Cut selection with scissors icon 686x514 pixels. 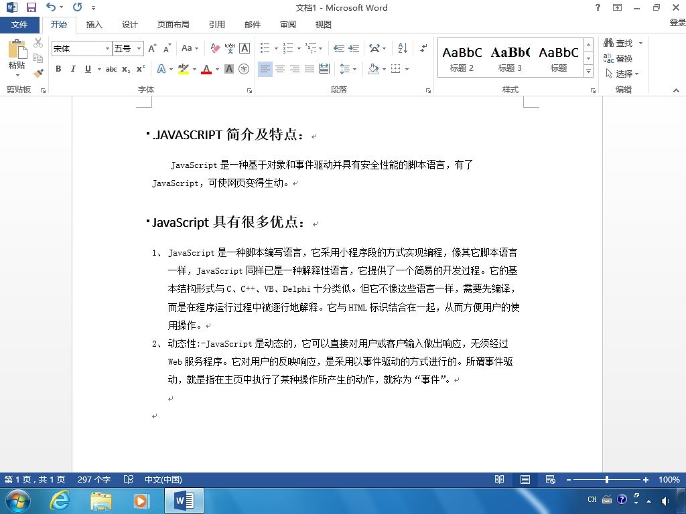click(38, 42)
